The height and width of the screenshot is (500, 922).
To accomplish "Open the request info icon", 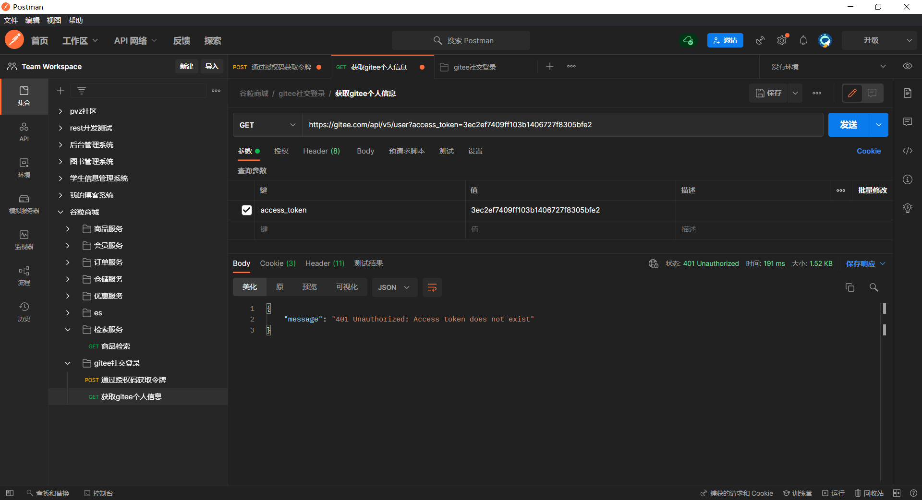I will click(908, 179).
